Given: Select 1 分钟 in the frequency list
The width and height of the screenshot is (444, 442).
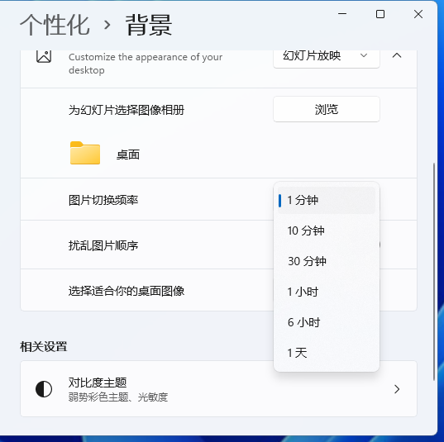Looking at the screenshot, I should [327, 200].
